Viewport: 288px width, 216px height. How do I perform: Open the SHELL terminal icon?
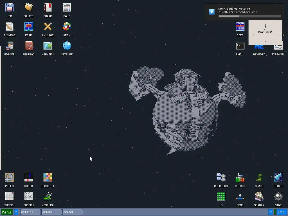pos(240,46)
